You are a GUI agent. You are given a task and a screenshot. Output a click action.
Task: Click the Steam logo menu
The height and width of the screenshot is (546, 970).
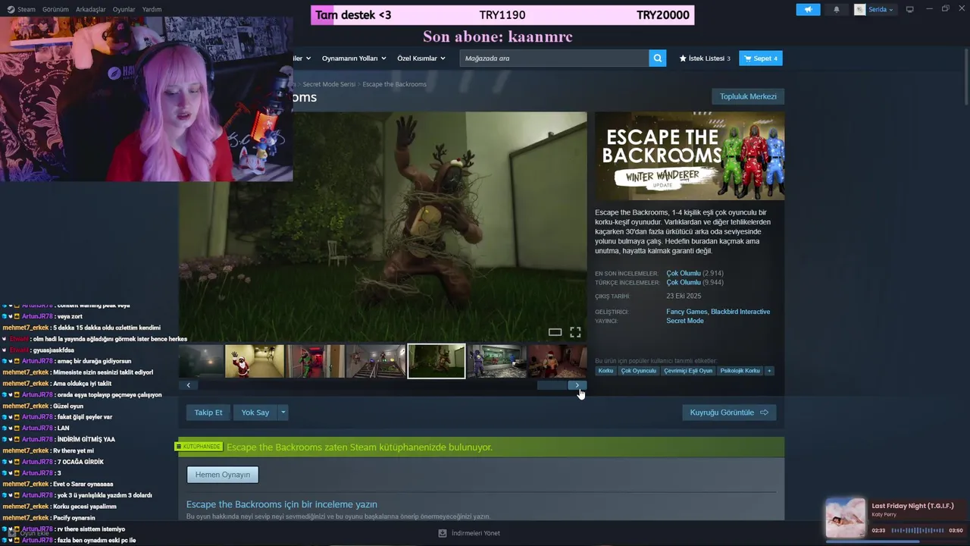pos(10,9)
